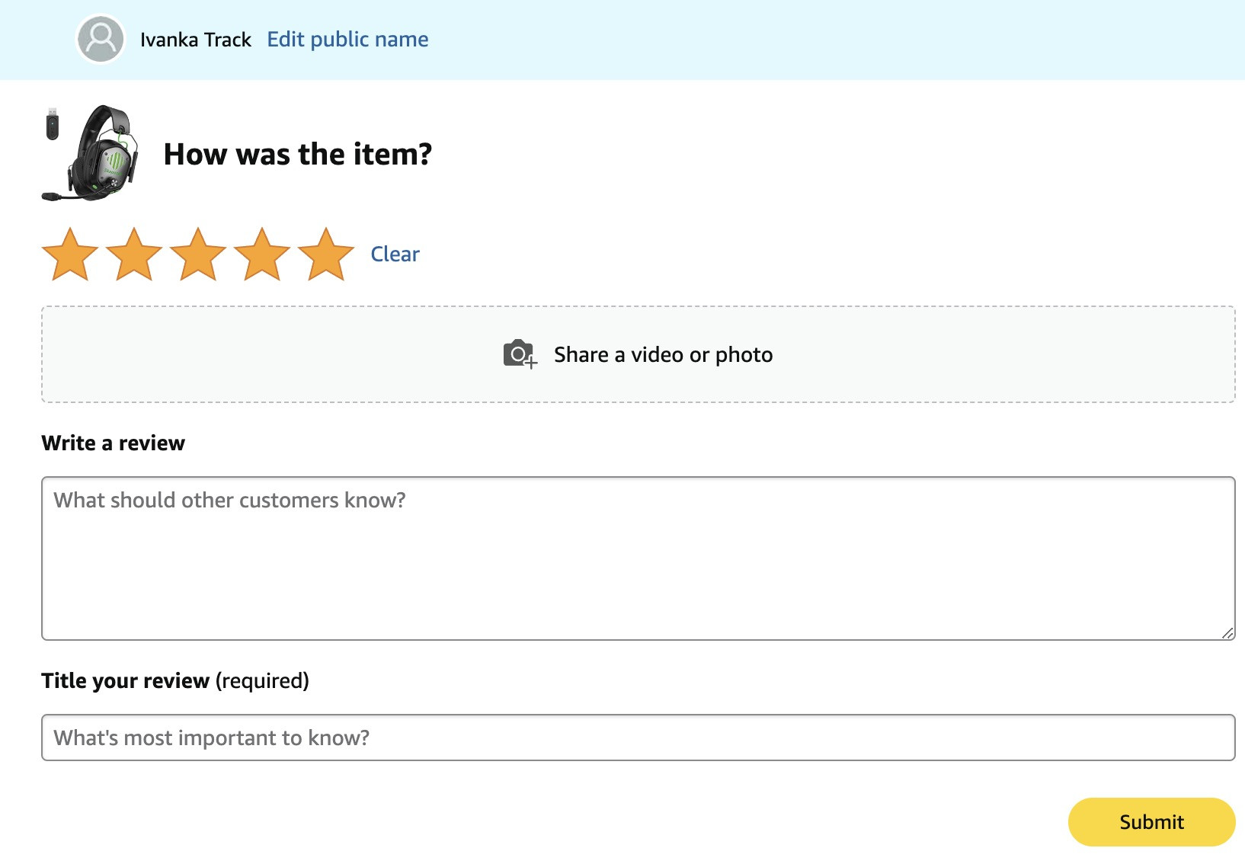Image resolution: width=1245 pixels, height=864 pixels.
Task: Select the second rating star
Action: tap(134, 254)
